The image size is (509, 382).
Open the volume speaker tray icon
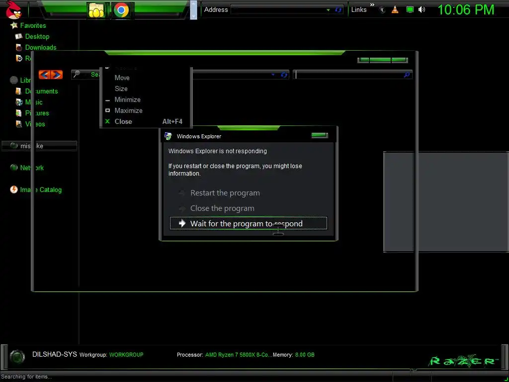[x=422, y=9]
